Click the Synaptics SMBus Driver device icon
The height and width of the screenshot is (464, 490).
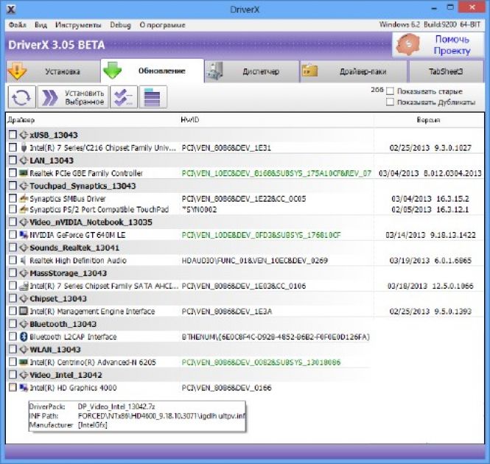point(24,198)
